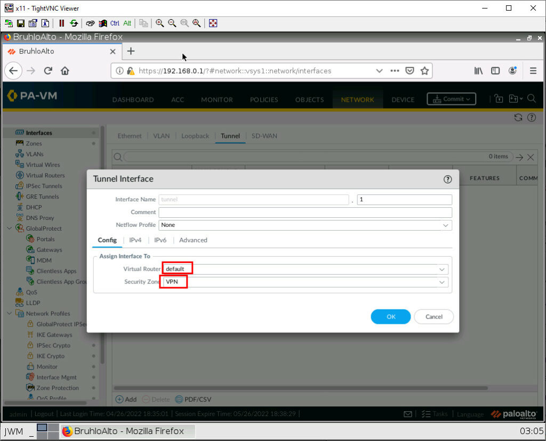The height and width of the screenshot is (441, 546).
Task: Click the Logout link at the bottom
Action: coord(44,414)
